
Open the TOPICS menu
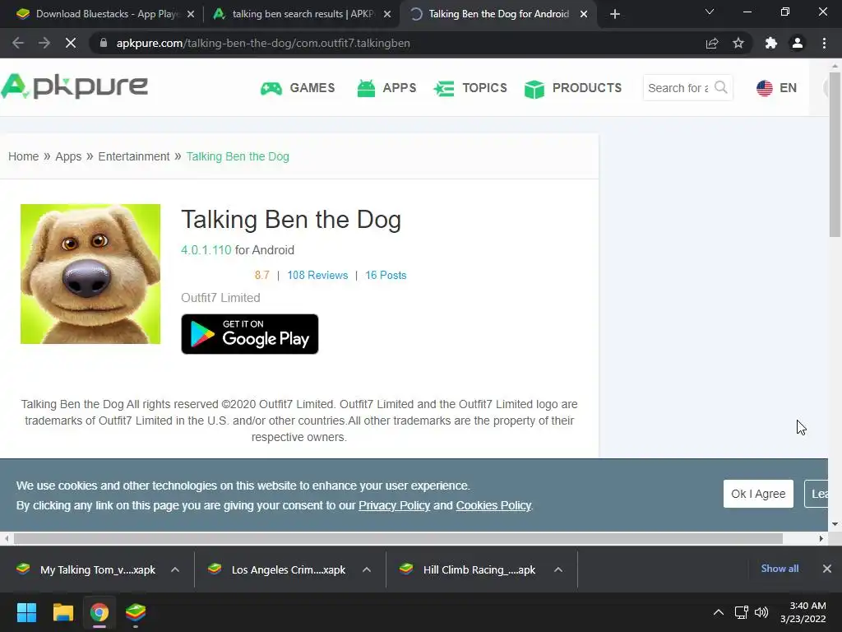[470, 87]
